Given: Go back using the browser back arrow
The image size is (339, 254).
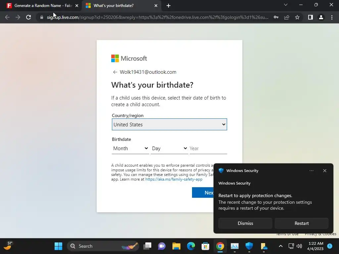Looking at the screenshot, I should pyautogui.click(x=7, y=17).
